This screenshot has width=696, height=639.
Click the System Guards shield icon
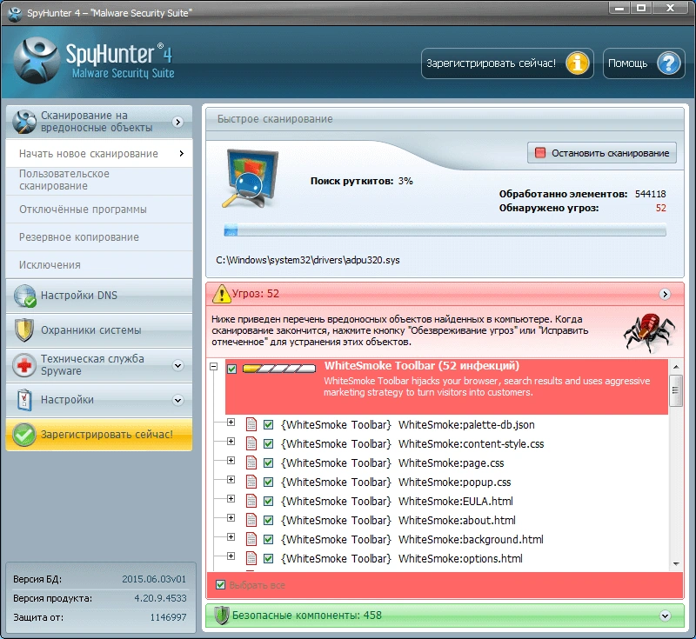(x=24, y=330)
